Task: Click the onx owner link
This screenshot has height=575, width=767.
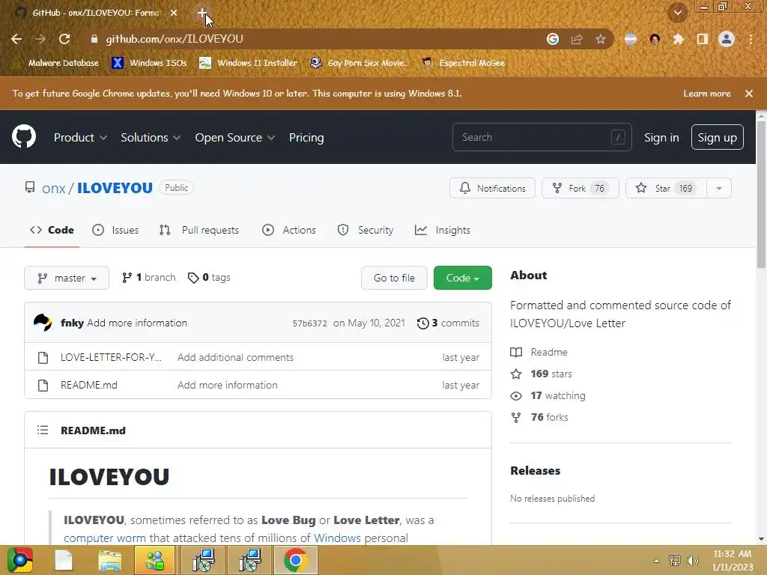Action: coord(54,188)
